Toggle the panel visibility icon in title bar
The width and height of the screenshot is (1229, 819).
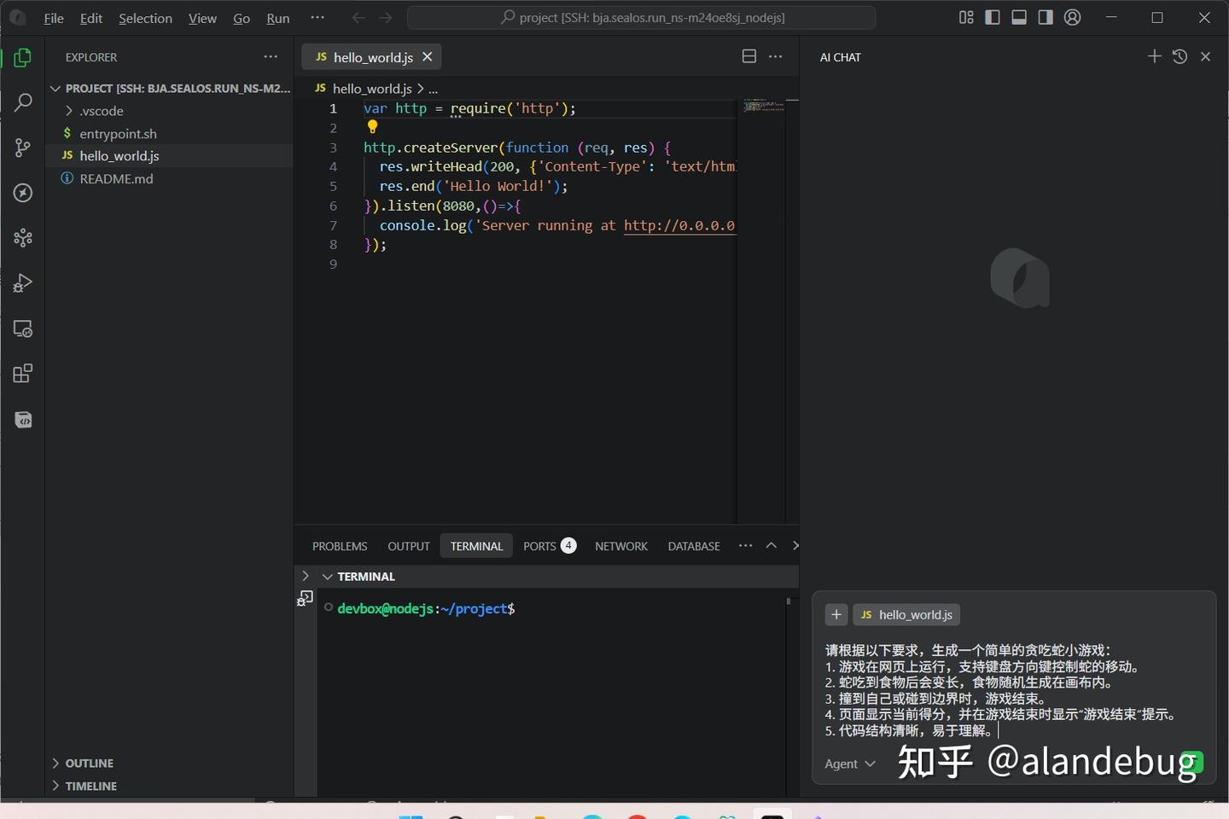coord(1018,17)
